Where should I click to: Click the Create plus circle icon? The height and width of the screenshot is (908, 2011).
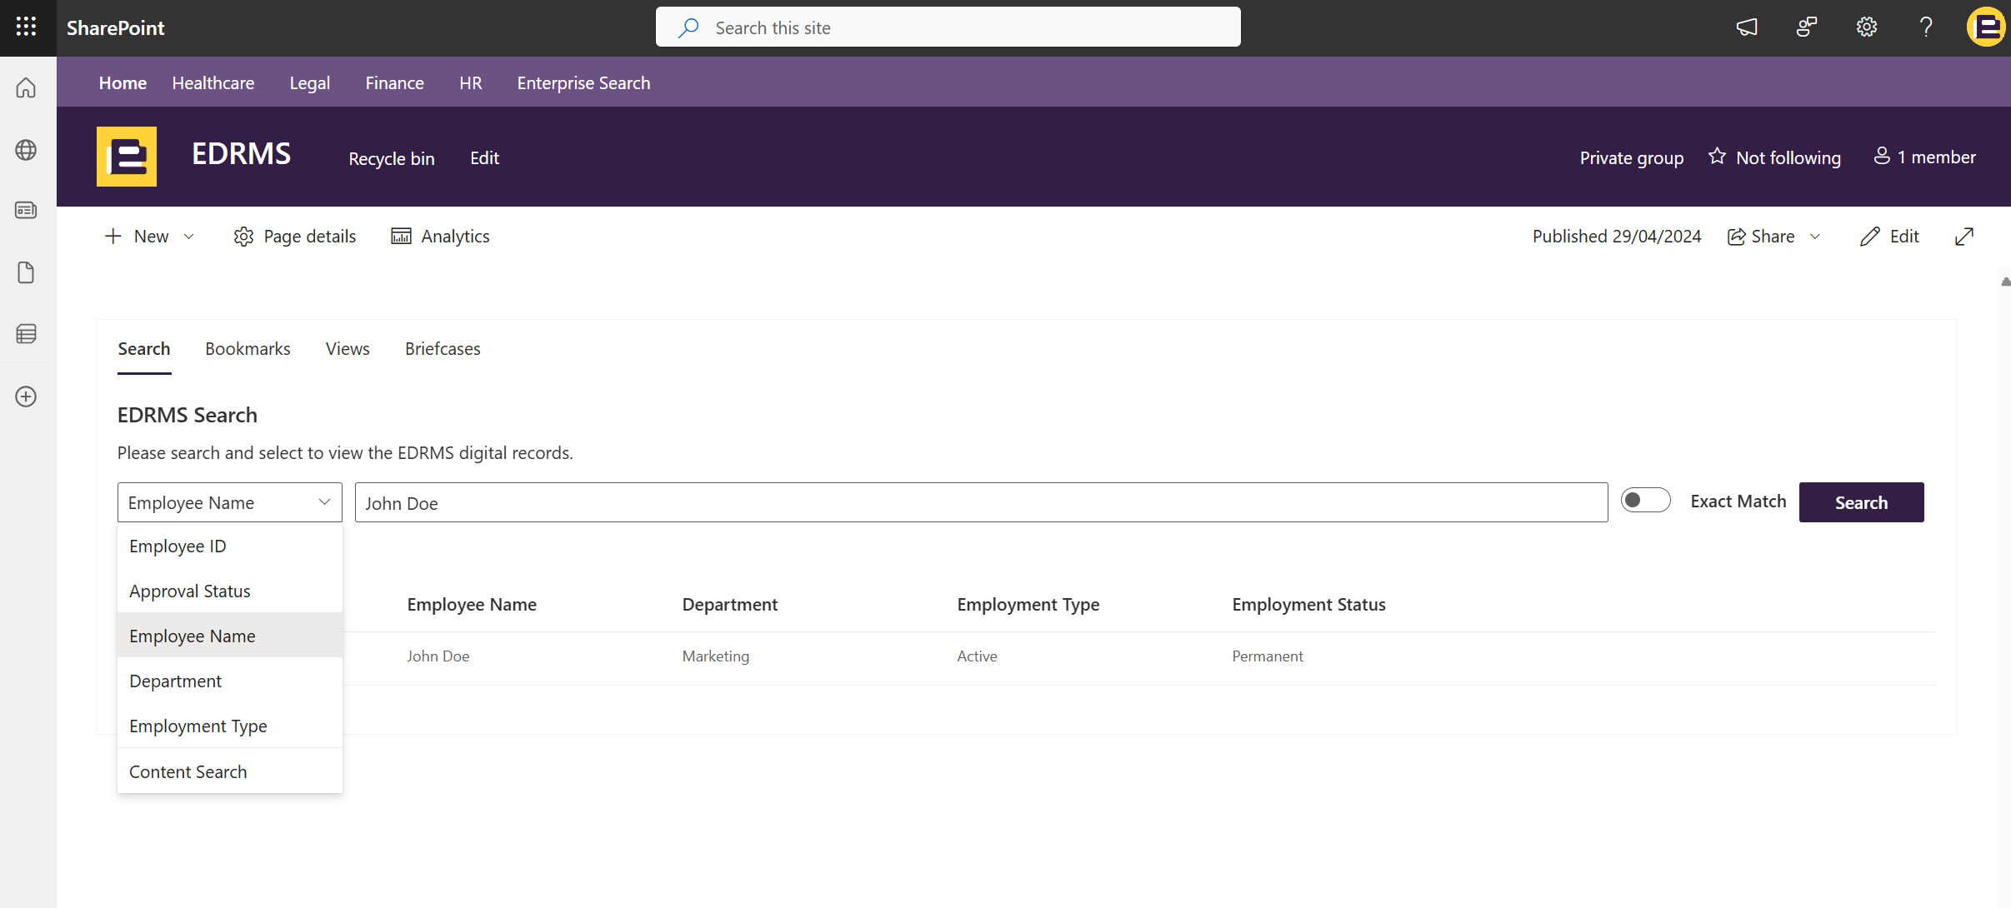pyautogui.click(x=26, y=397)
